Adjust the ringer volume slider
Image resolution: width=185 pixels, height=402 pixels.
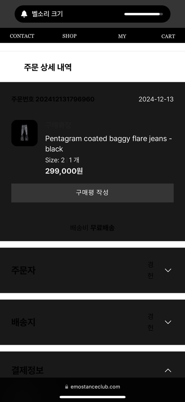point(144,14)
